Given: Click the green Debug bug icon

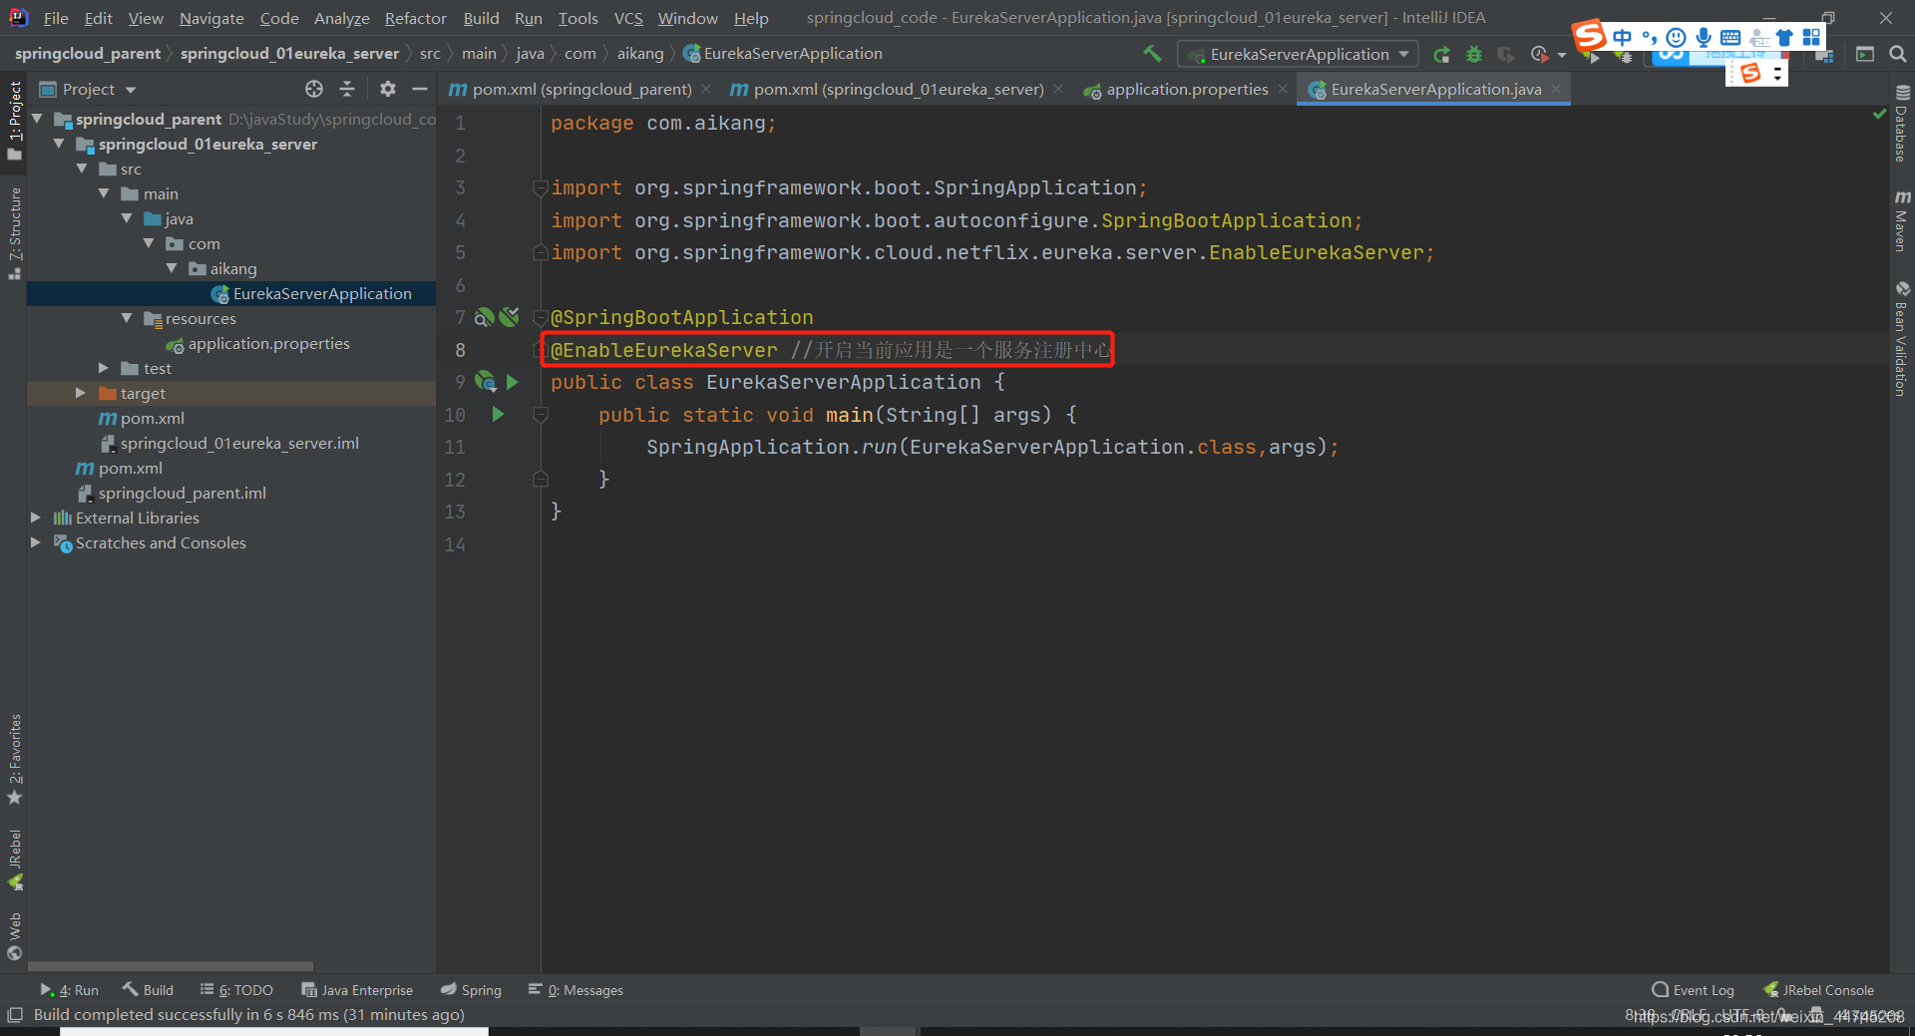Looking at the screenshot, I should (x=1473, y=54).
